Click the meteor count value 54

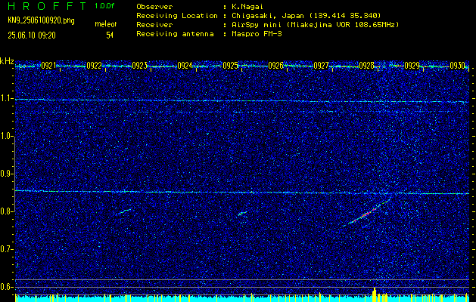(x=110, y=35)
